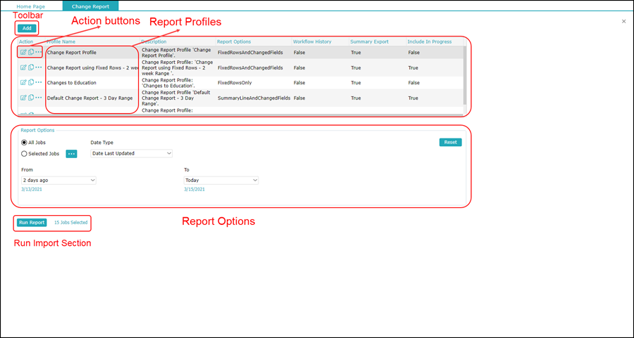Copy the Change Report Profile row
This screenshot has width=634, height=338.
31,53
